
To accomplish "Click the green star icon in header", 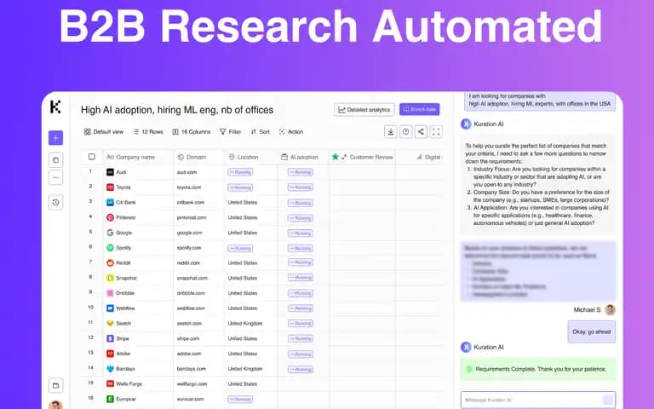I will (x=335, y=157).
